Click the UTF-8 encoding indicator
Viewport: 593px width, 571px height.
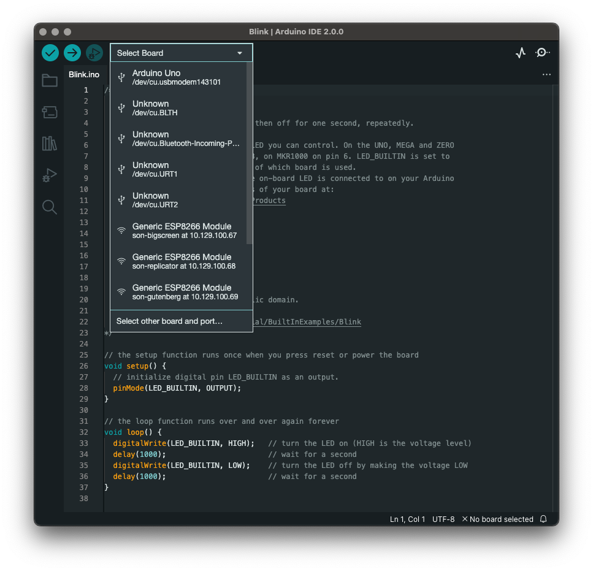pyautogui.click(x=443, y=519)
